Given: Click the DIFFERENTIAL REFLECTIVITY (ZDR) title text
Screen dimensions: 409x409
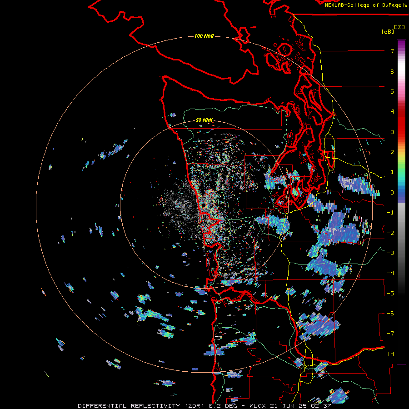Looking at the screenshot, I should [141, 406].
